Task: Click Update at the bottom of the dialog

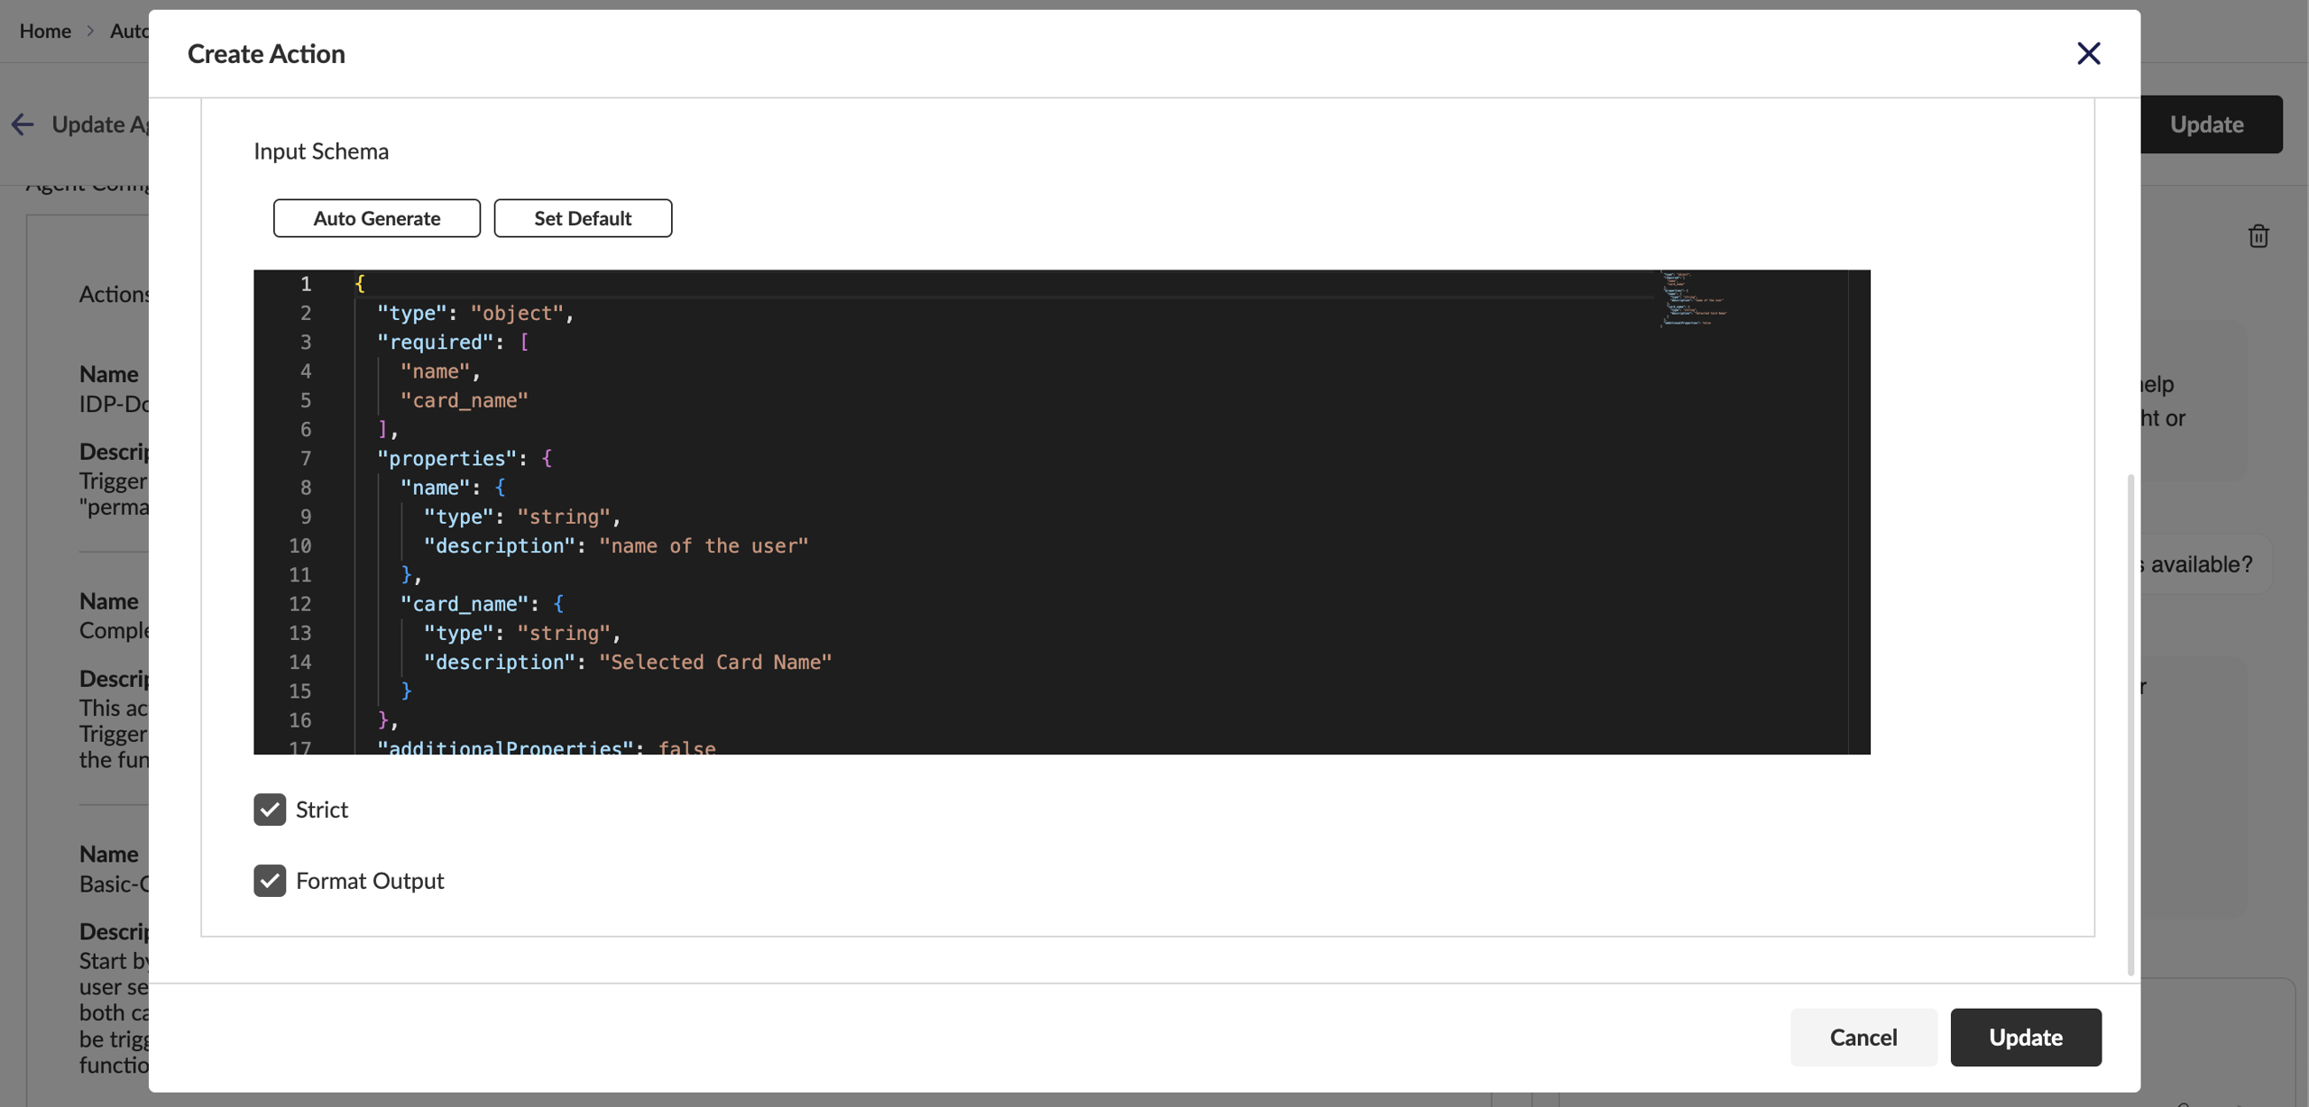Action: 2025,1037
